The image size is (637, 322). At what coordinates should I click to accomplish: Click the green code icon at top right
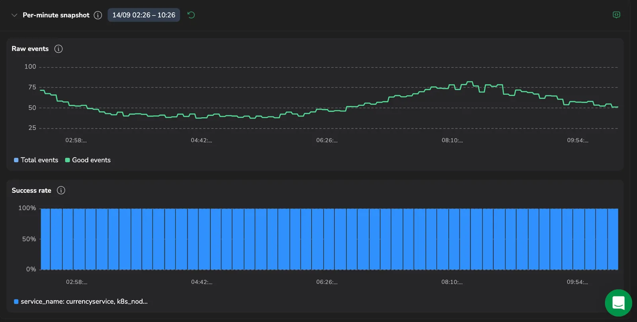pos(616,15)
